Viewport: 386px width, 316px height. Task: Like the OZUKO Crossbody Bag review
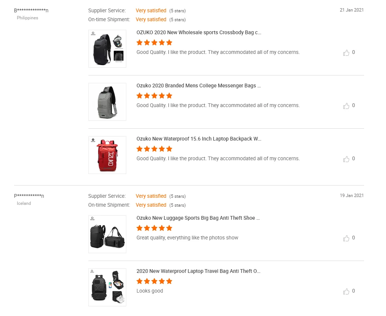click(x=346, y=53)
